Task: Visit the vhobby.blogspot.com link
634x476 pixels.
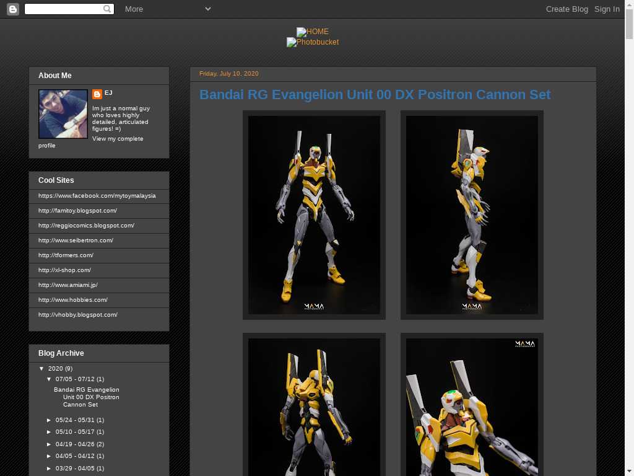Action: 78,315
